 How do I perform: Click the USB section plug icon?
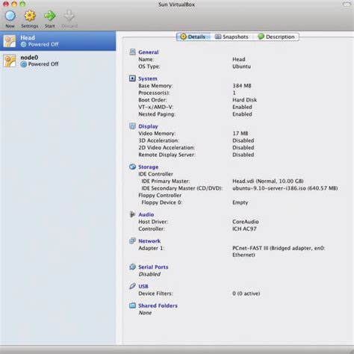pyautogui.click(x=132, y=286)
